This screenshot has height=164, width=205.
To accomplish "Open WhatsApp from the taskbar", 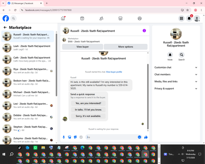I will [x=35, y=148].
